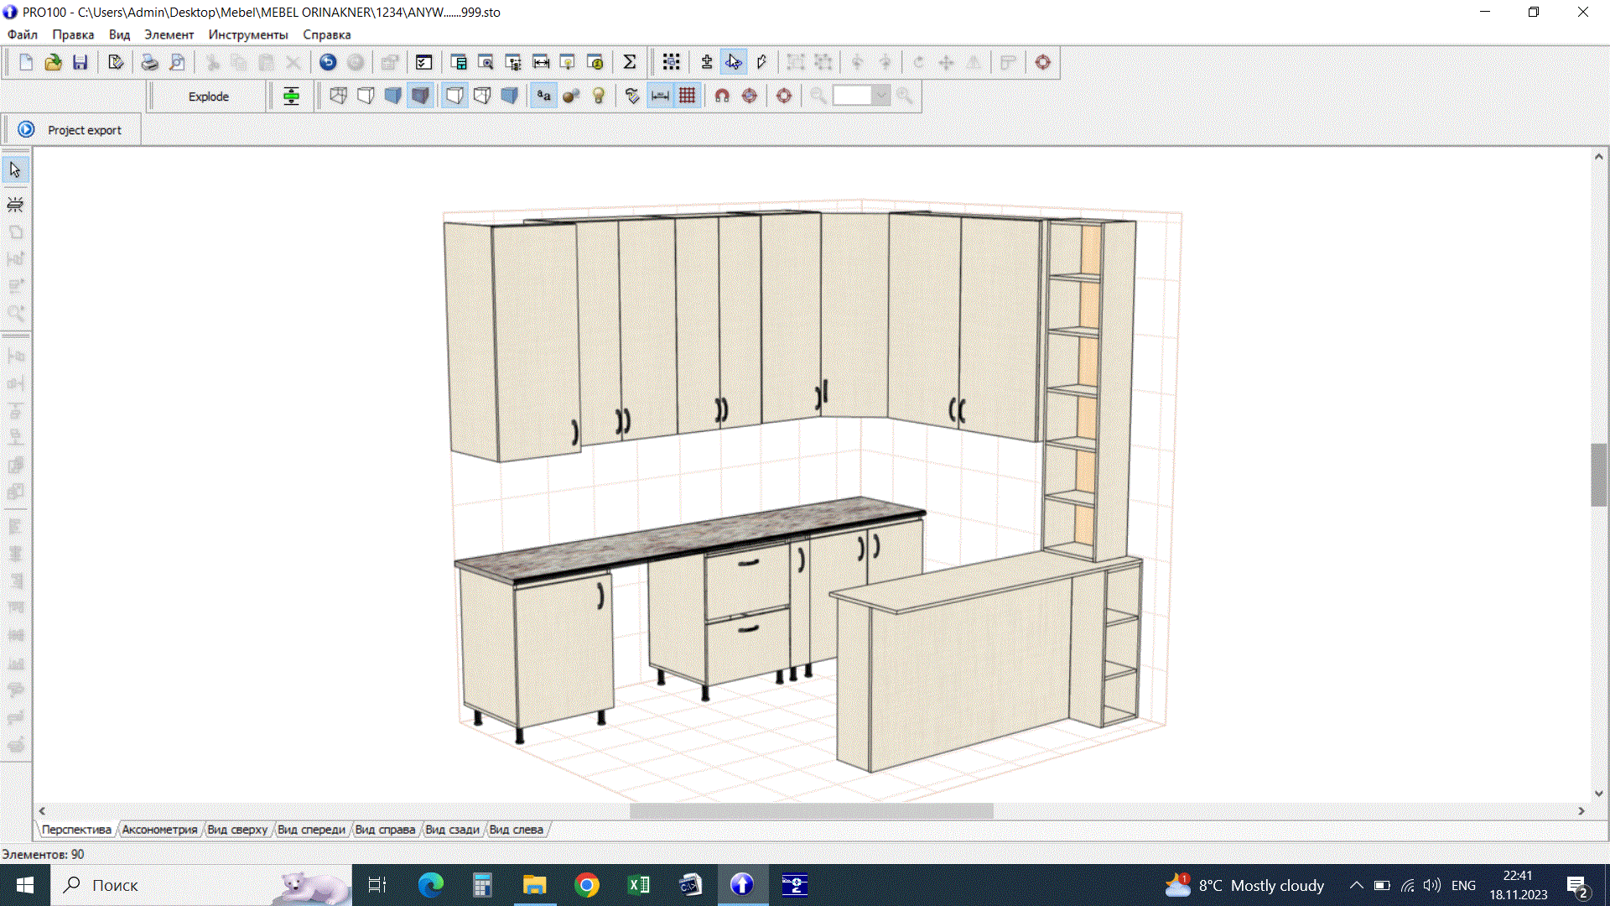Click the lightbulb lighting icon
This screenshot has width=1610, height=906.
598,96
